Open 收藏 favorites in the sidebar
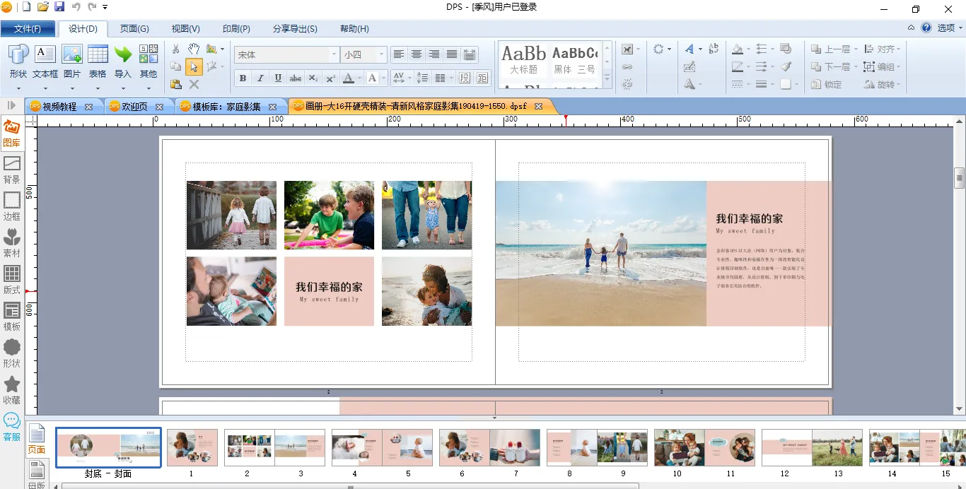 coord(12,390)
